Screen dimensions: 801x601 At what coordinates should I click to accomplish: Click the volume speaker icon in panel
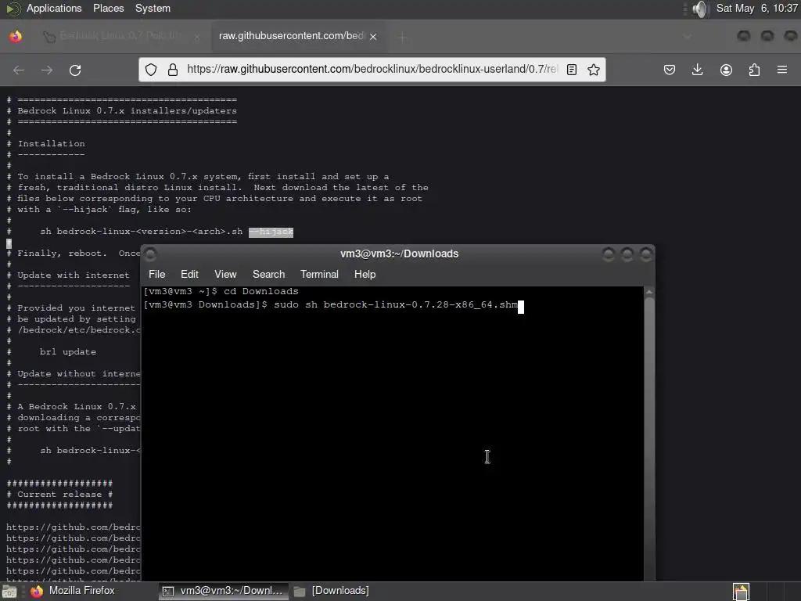pyautogui.click(x=701, y=9)
